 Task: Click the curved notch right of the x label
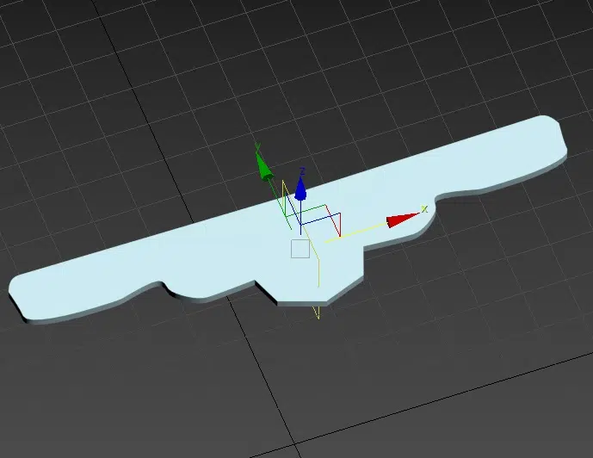click(x=448, y=201)
